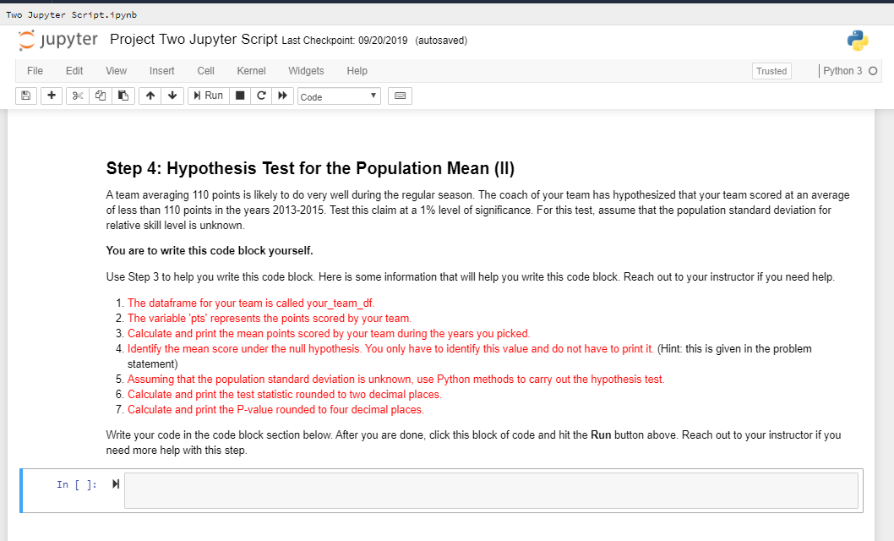
Task: Open the cell type dropdown showing Code
Action: pos(338,96)
